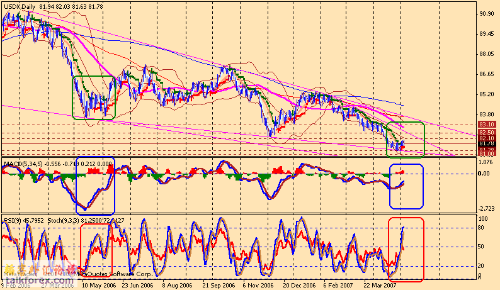Image resolution: width=500 pixels, height=290 pixels.
Task: Click the 6 Feb 2007 date label
Action: tap(338, 285)
